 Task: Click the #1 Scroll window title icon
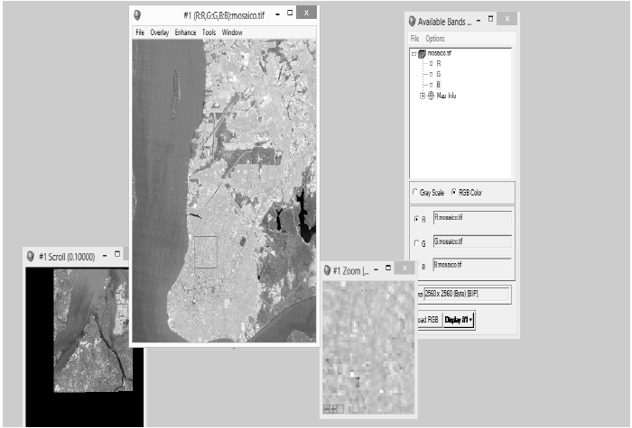coord(31,257)
